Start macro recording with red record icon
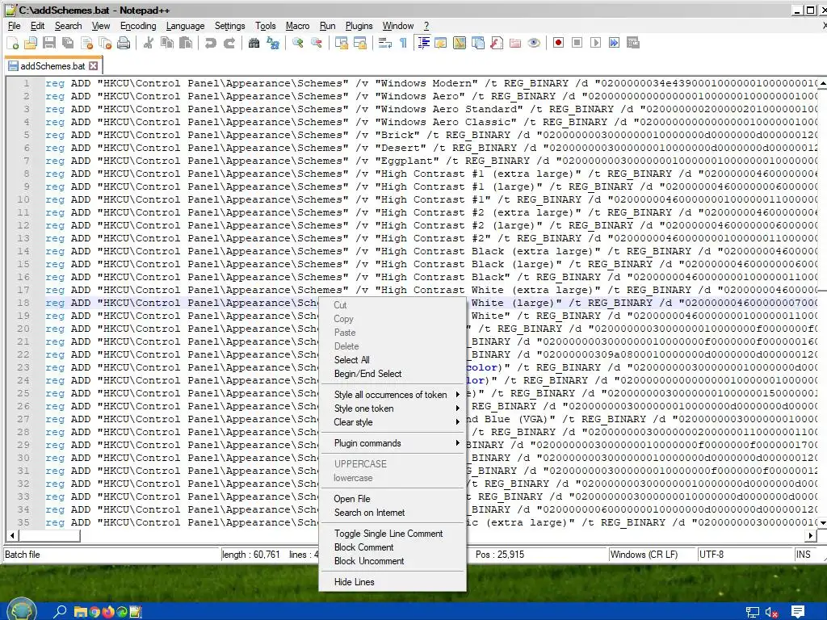The height and width of the screenshot is (620, 827). (559, 44)
